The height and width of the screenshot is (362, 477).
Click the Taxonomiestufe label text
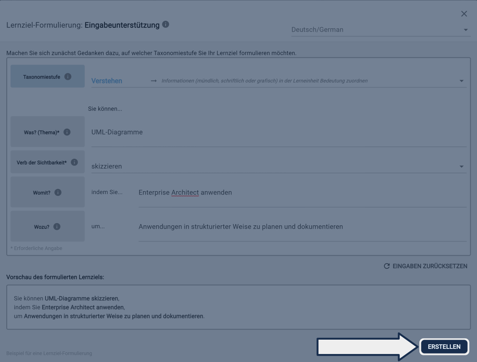point(42,77)
